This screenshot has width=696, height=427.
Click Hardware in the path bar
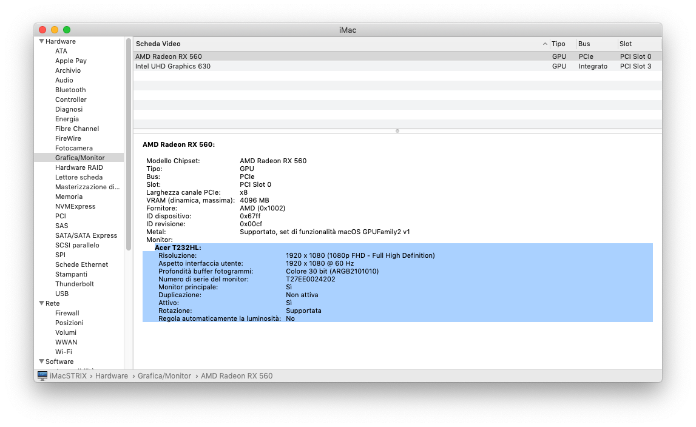pos(112,376)
